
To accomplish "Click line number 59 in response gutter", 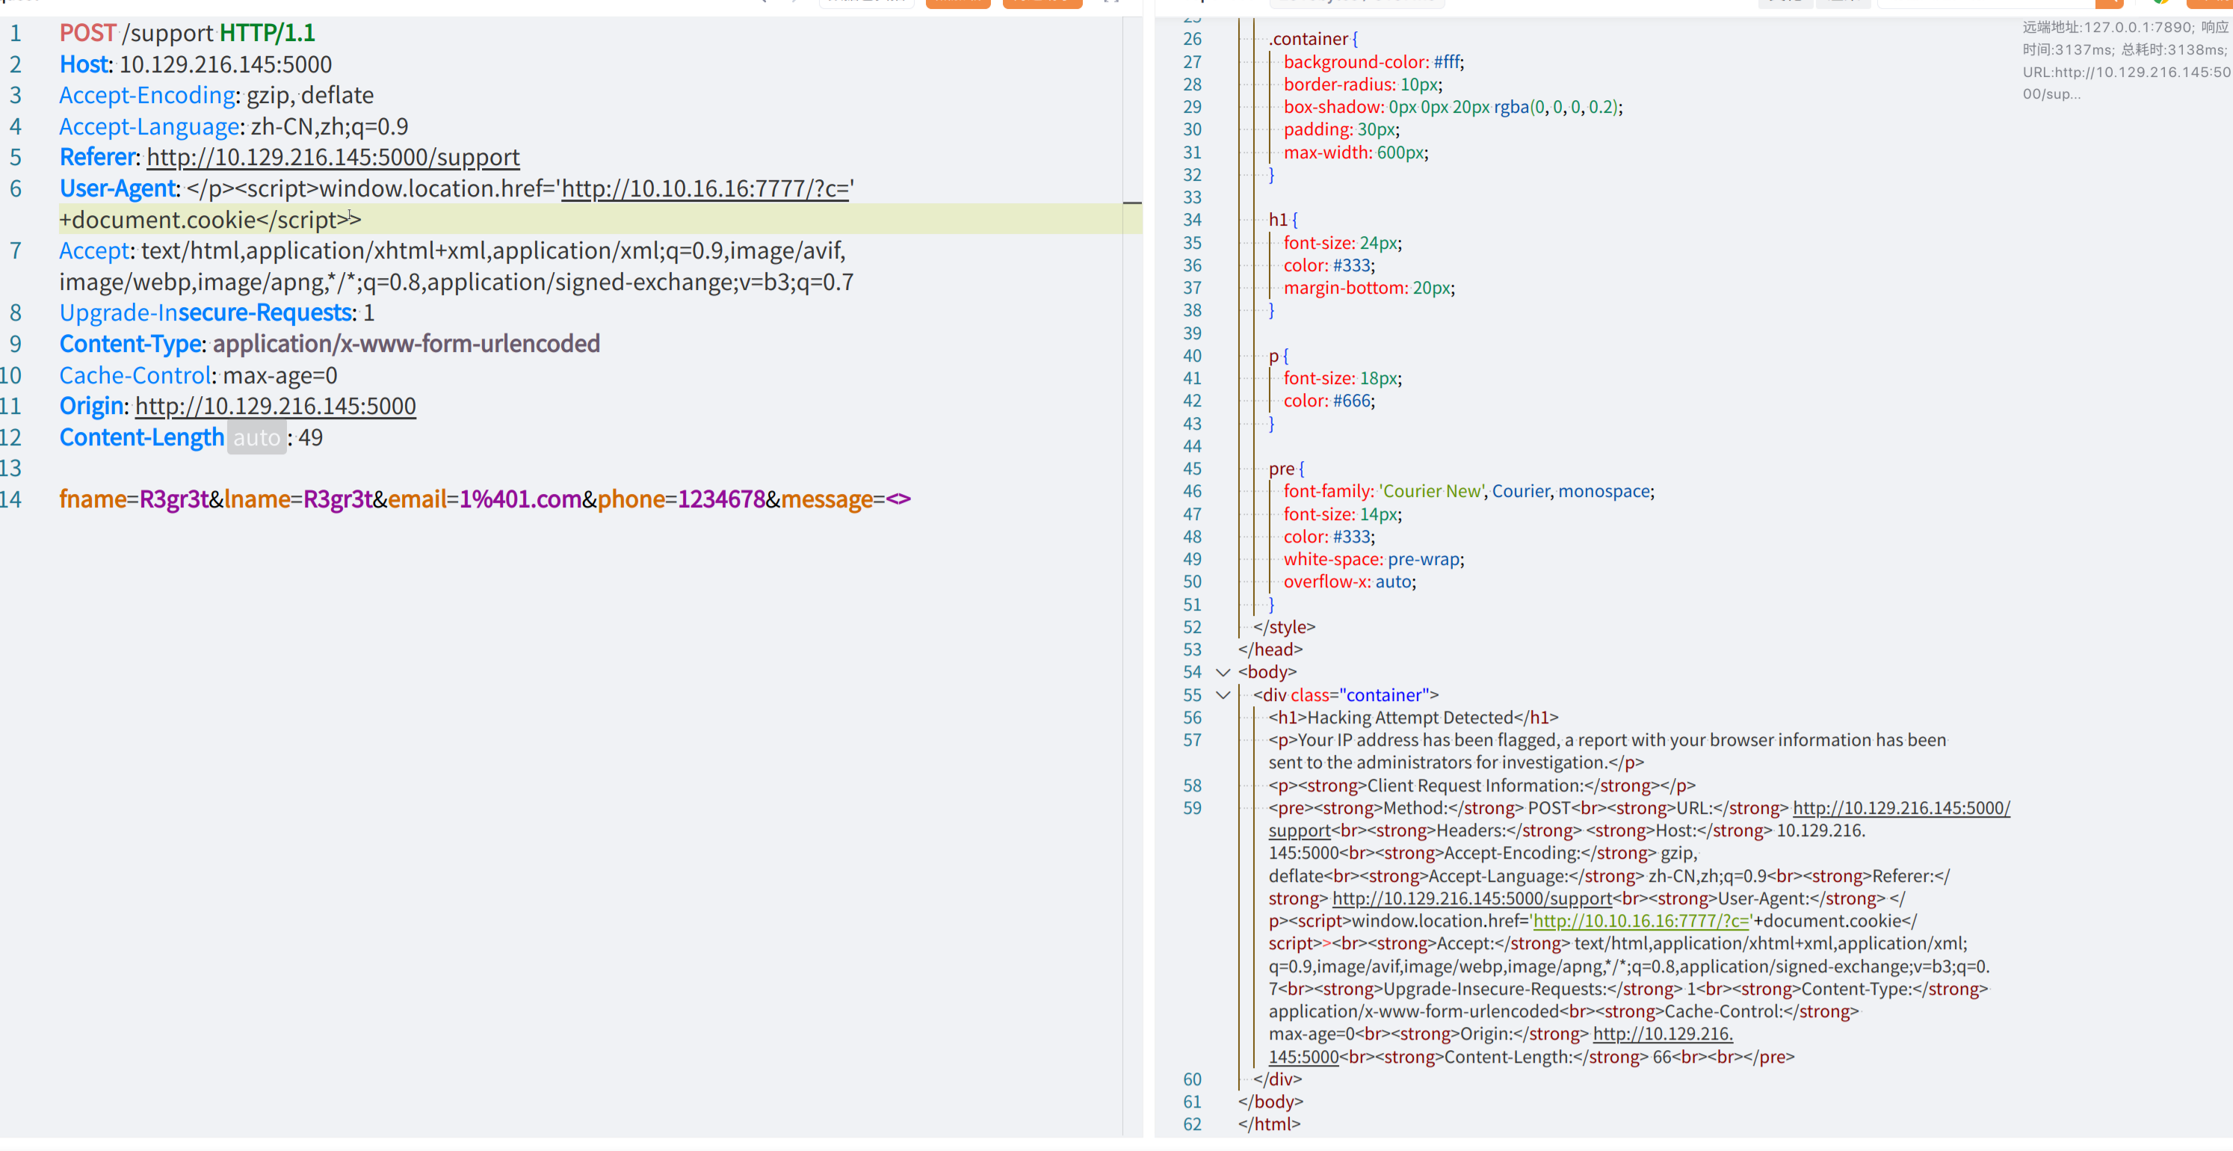I will [x=1193, y=809].
